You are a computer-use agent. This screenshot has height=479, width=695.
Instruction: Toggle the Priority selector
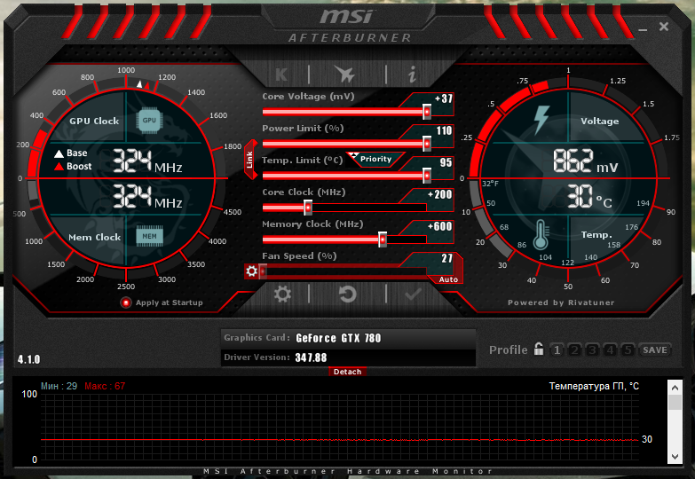point(375,159)
